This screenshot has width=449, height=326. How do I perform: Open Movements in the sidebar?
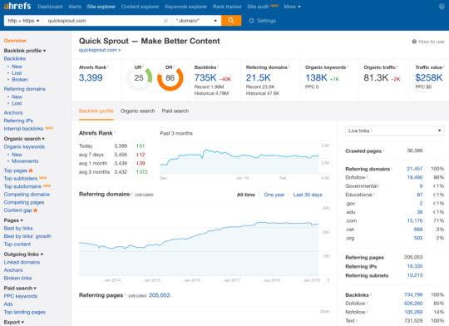point(25,161)
